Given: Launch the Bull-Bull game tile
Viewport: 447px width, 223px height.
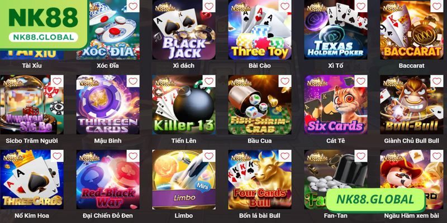Looking at the screenshot, I should click(412, 105).
